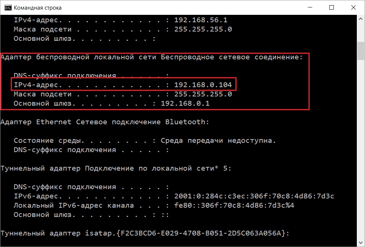This screenshot has width=365, height=247.
Task: Click the link-local address fe80::306f:70c8:4d86:7d3c%4
Action: click(x=234, y=205)
